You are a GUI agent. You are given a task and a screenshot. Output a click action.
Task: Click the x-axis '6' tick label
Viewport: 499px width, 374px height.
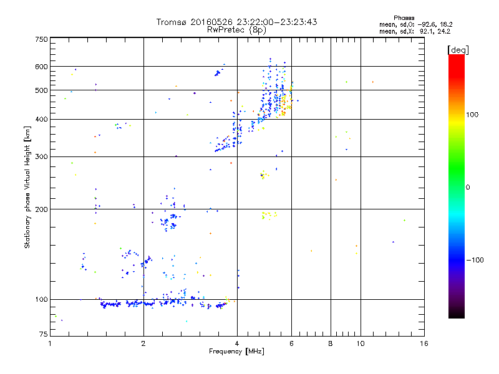tap(291, 343)
